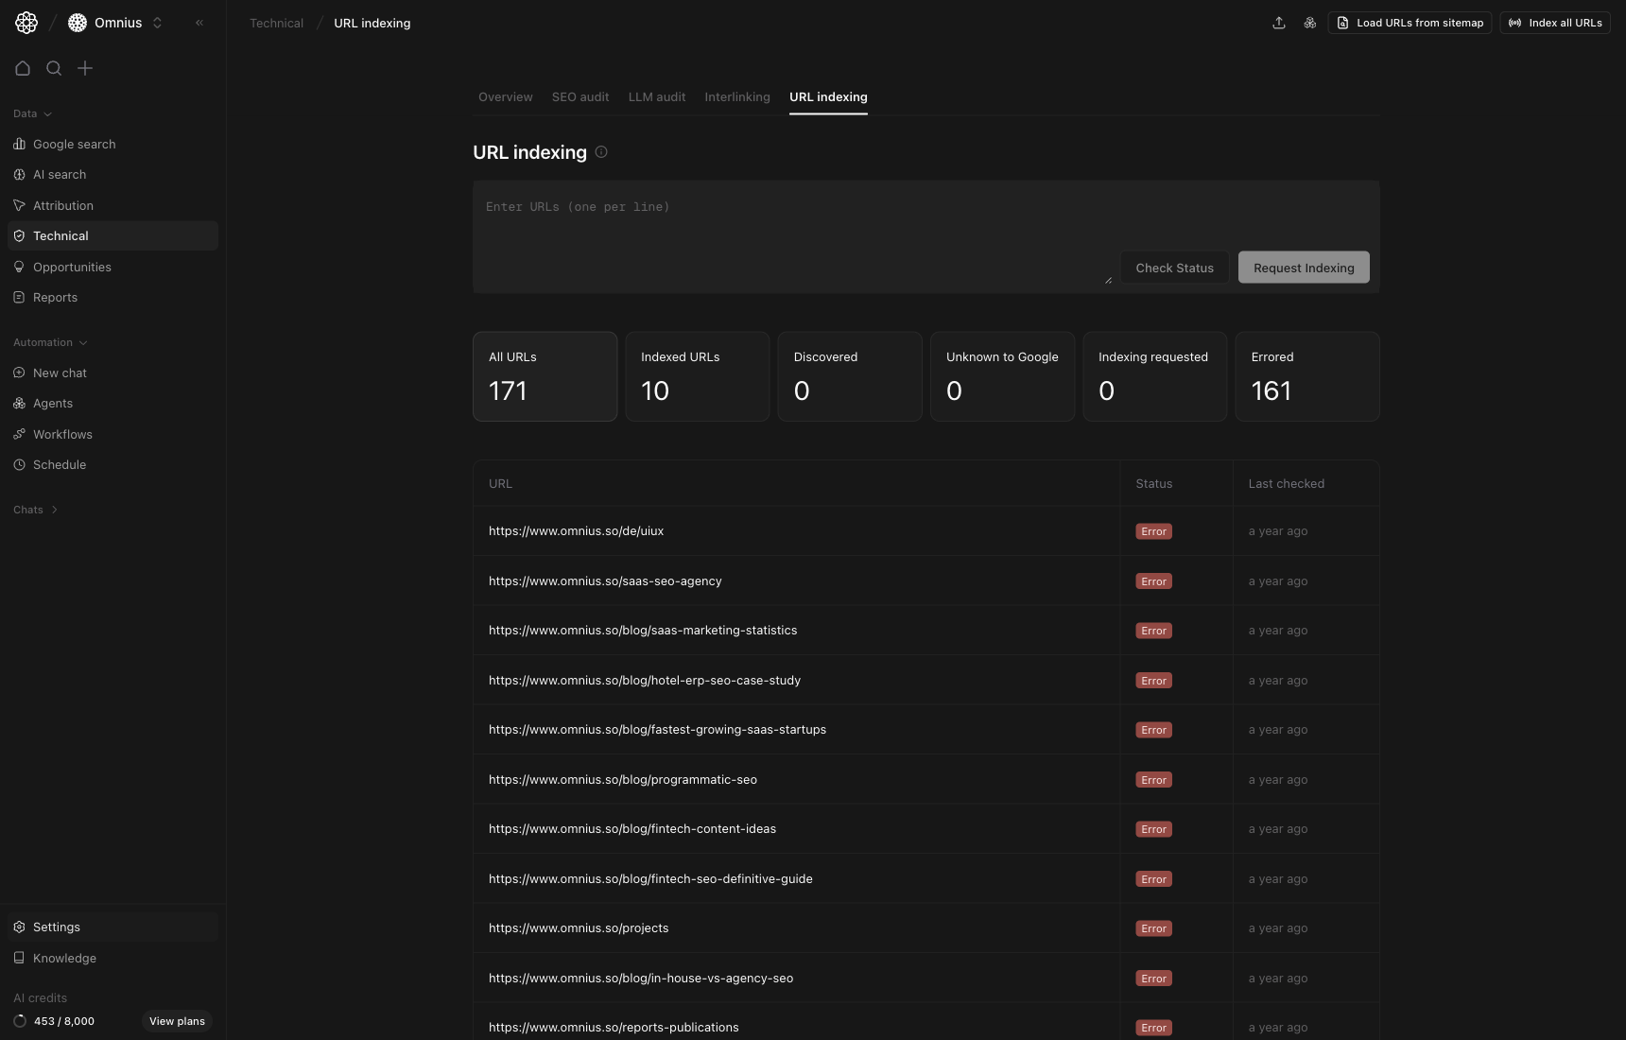Open Reports from the sidebar
The image size is (1626, 1040).
pos(55,297)
